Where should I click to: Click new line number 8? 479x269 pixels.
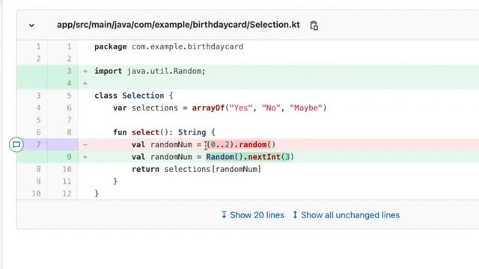tap(69, 132)
